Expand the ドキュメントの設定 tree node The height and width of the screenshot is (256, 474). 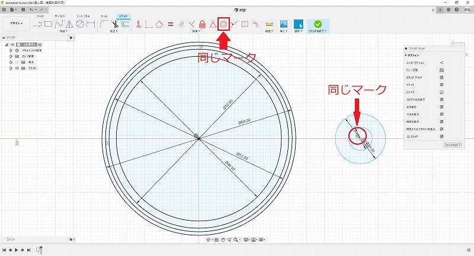pyautogui.click(x=11, y=52)
